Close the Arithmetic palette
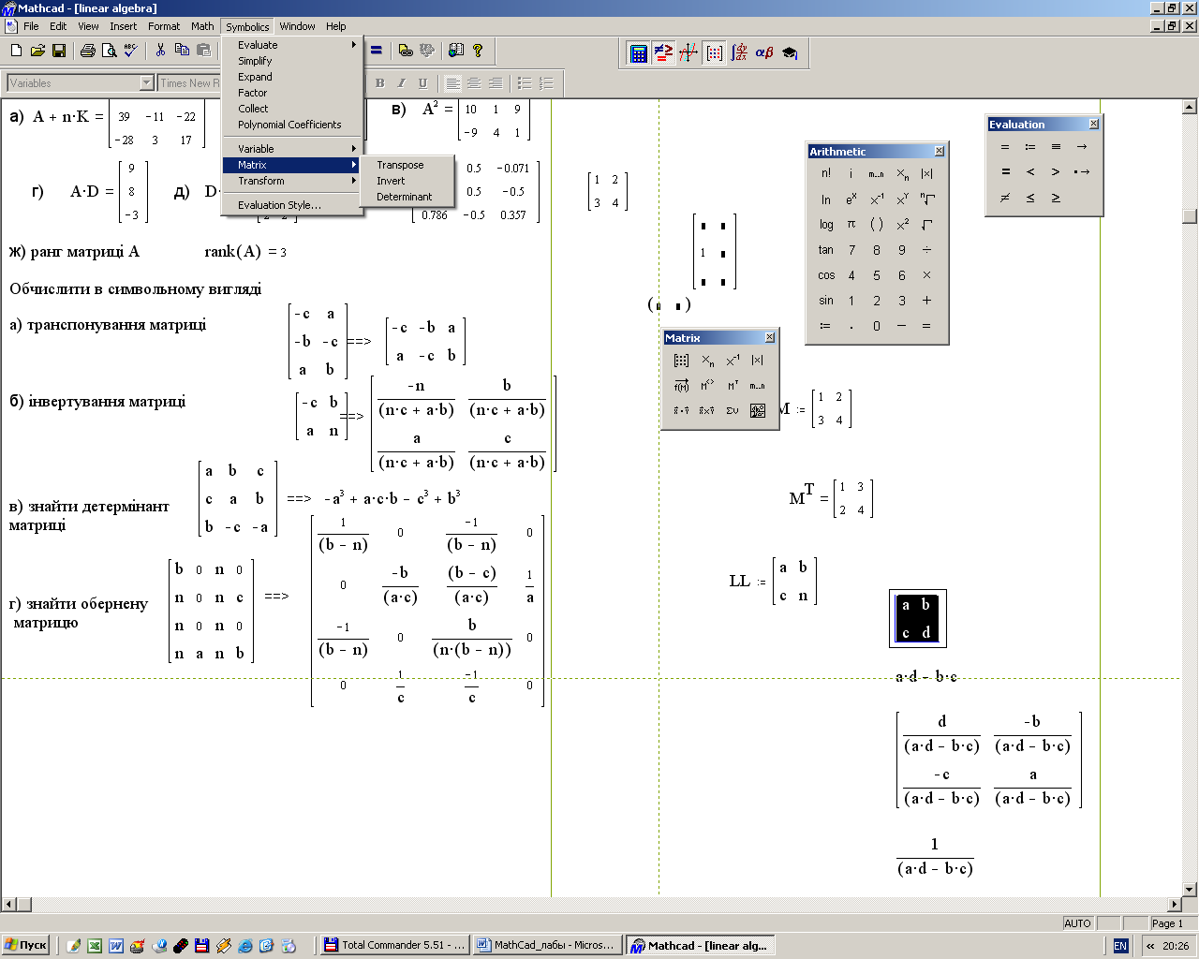 tap(940, 151)
